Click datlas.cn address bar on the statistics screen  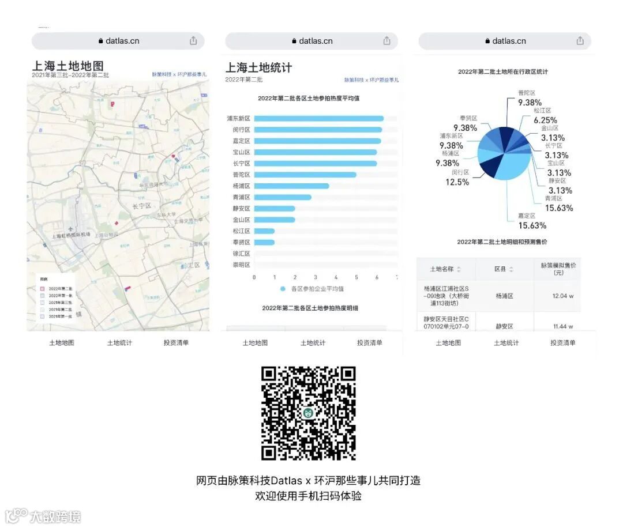coord(311,41)
